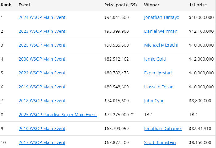Visit Jonathan Duhamel's page
216x148 pixels.
pos(163,129)
